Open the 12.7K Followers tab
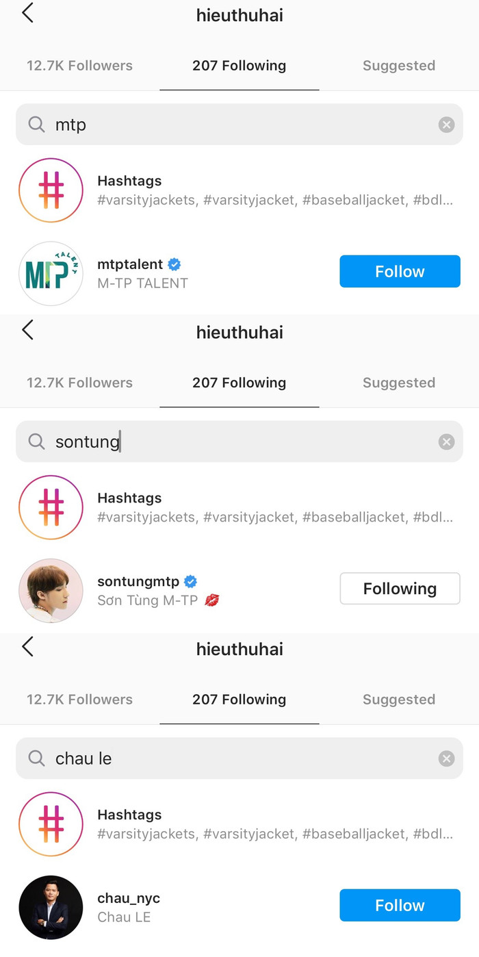 tap(79, 66)
